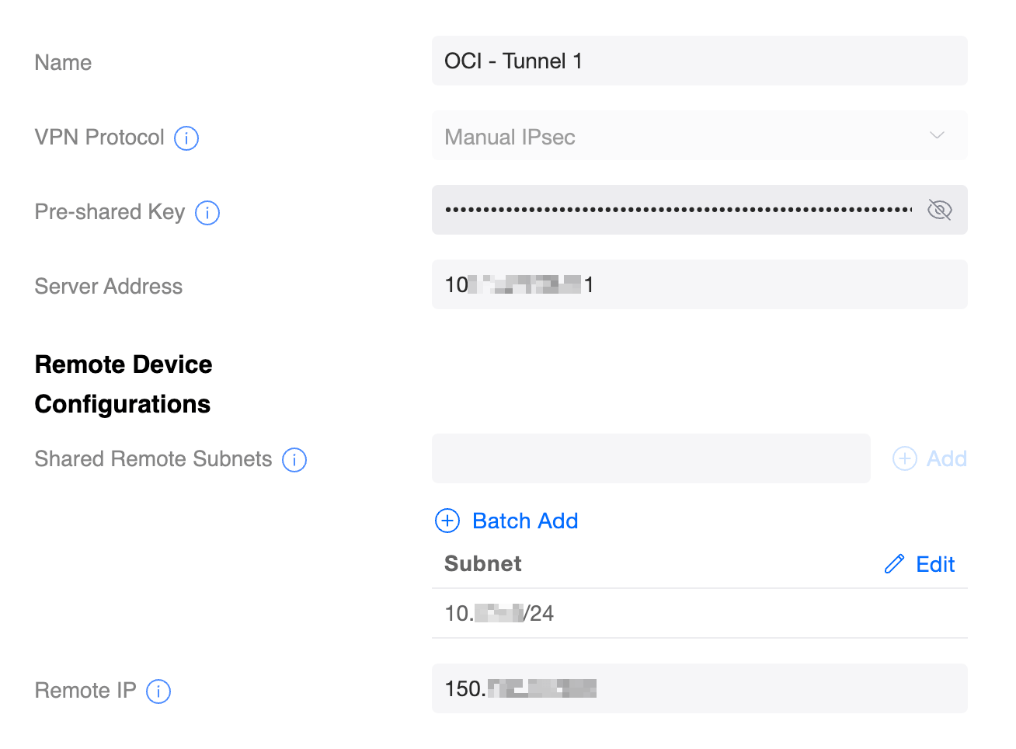Click into the Pre-shared Key field
This screenshot has width=1016, height=749.
pyautogui.click(x=676, y=210)
